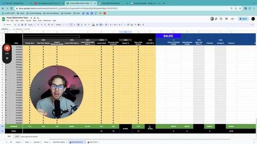Open the text wrapping dropdown

115,25
